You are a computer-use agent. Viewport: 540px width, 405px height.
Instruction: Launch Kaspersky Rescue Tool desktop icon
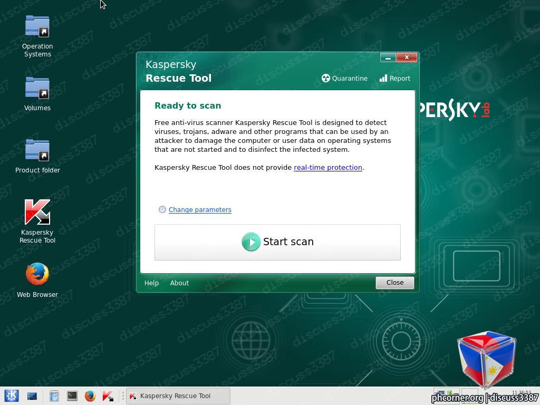[37, 221]
